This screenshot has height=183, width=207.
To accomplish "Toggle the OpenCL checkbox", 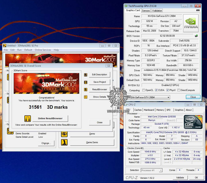I will [143, 90].
